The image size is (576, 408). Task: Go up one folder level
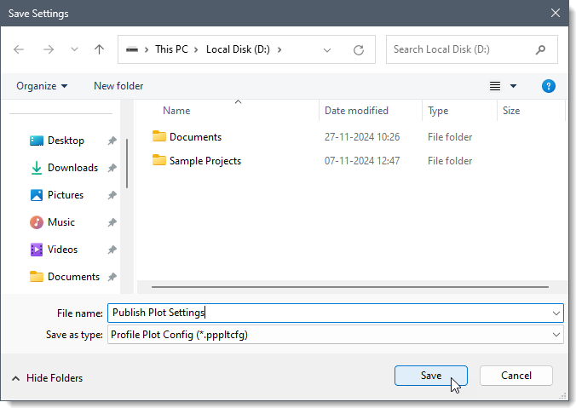[99, 49]
